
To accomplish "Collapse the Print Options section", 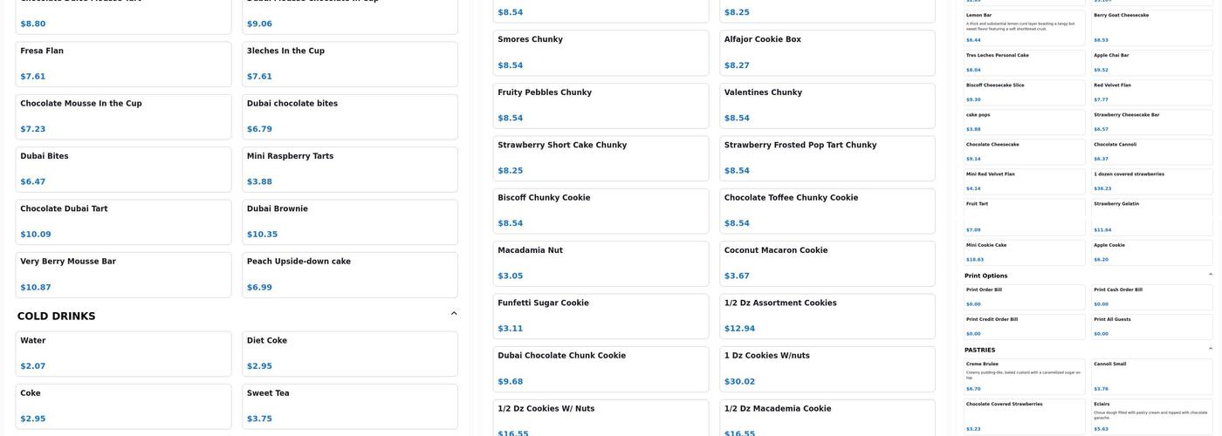I will tap(1210, 275).
